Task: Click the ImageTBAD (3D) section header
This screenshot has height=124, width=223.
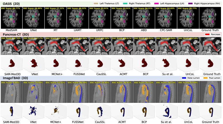Action: coord(15,78)
